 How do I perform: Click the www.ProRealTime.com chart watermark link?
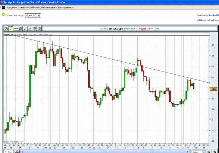[14, 142]
